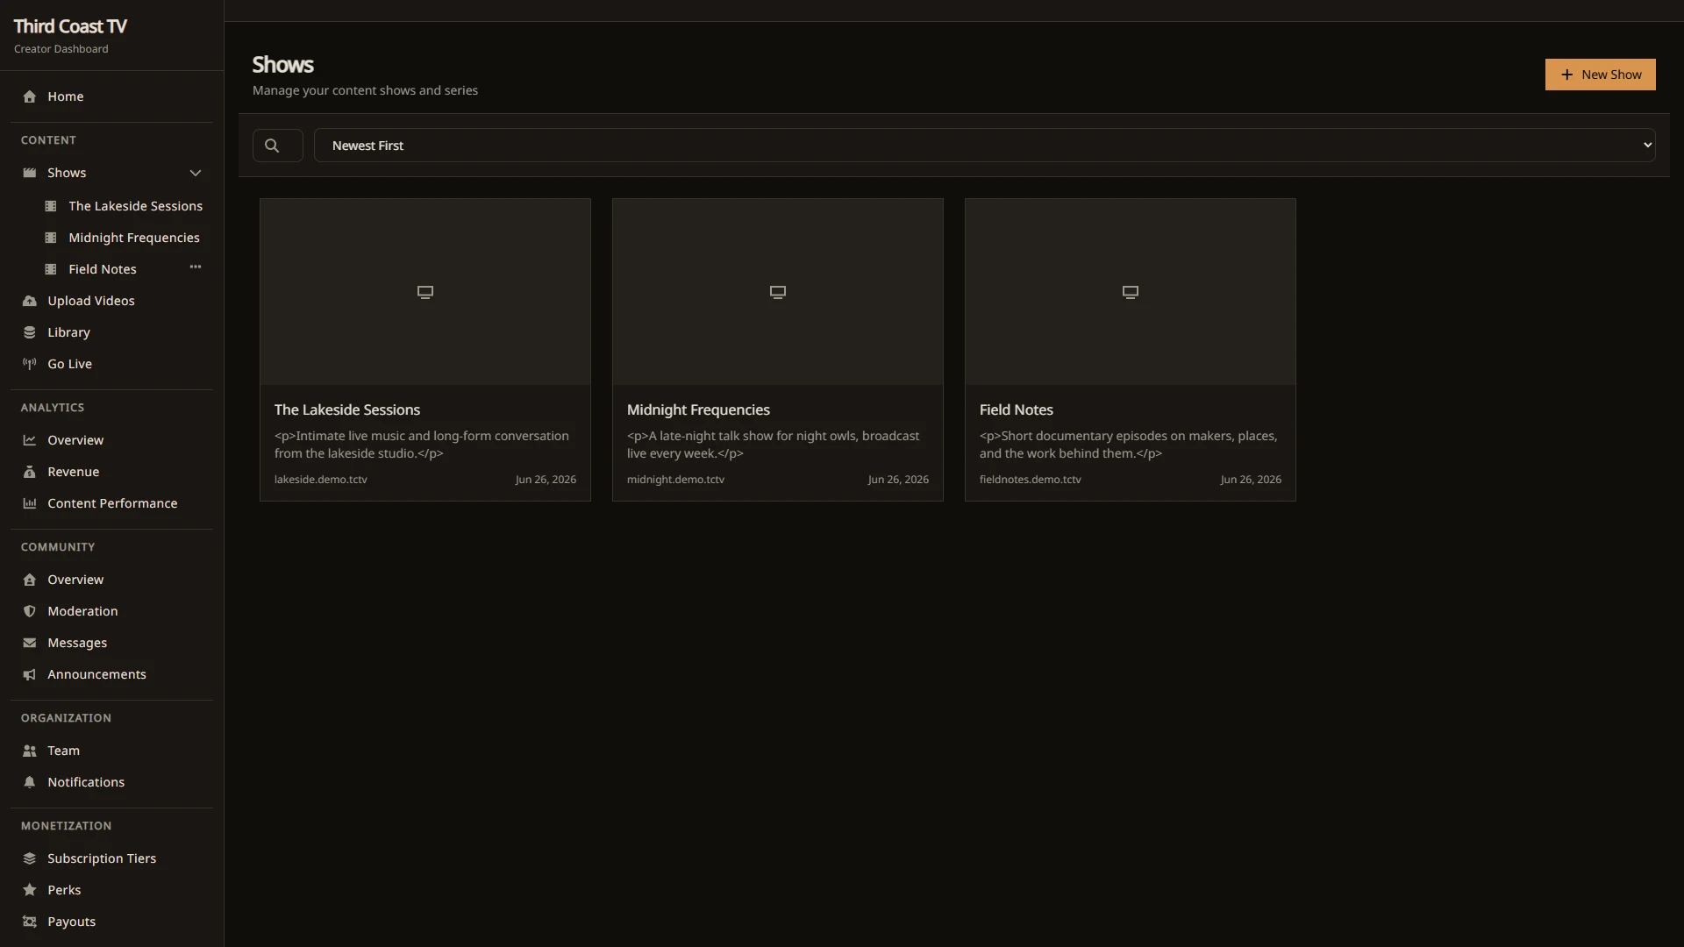Viewport: 1684px width, 947px height.
Task: Click the Team people icon
Action: click(x=30, y=751)
